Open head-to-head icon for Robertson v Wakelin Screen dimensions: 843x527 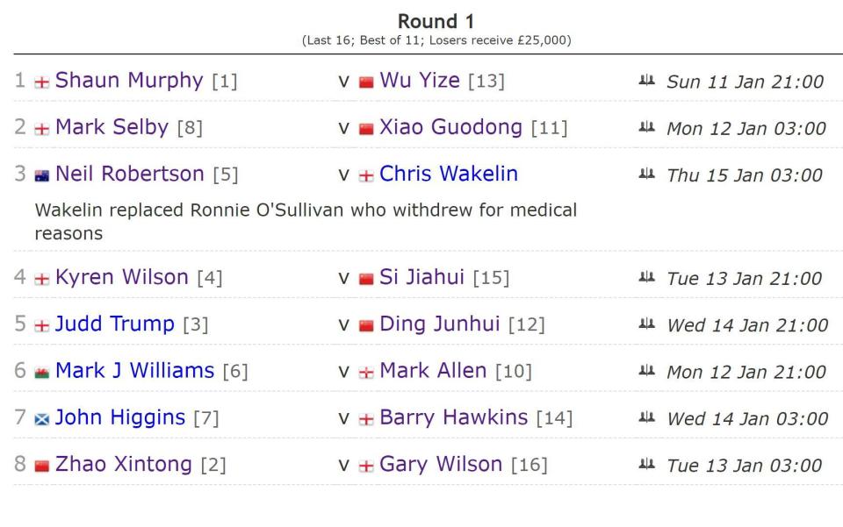pyautogui.click(x=647, y=174)
